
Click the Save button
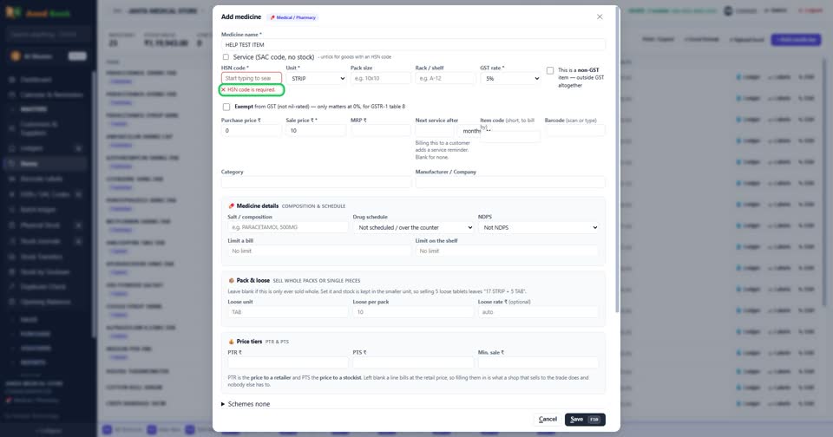585,420
